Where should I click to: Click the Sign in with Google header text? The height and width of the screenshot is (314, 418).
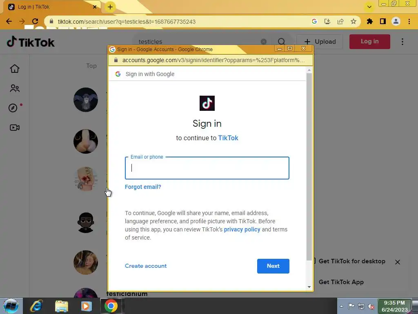[150, 74]
